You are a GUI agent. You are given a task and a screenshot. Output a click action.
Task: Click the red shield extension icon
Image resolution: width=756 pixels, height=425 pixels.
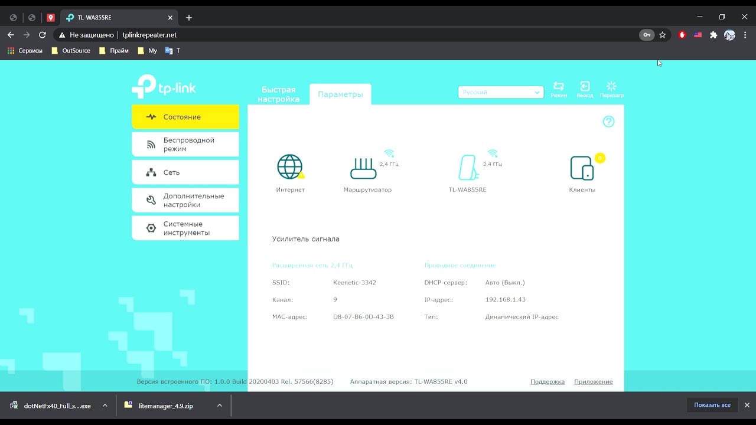pos(682,35)
